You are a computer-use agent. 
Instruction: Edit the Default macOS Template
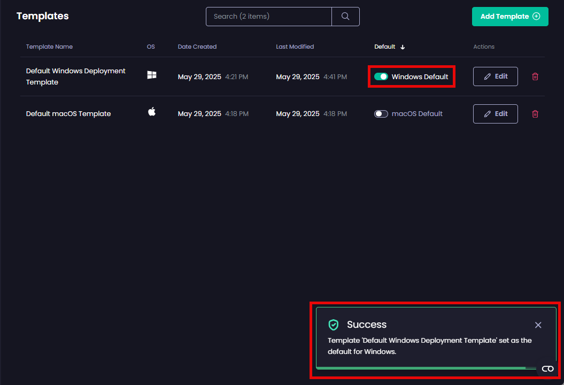click(x=495, y=114)
